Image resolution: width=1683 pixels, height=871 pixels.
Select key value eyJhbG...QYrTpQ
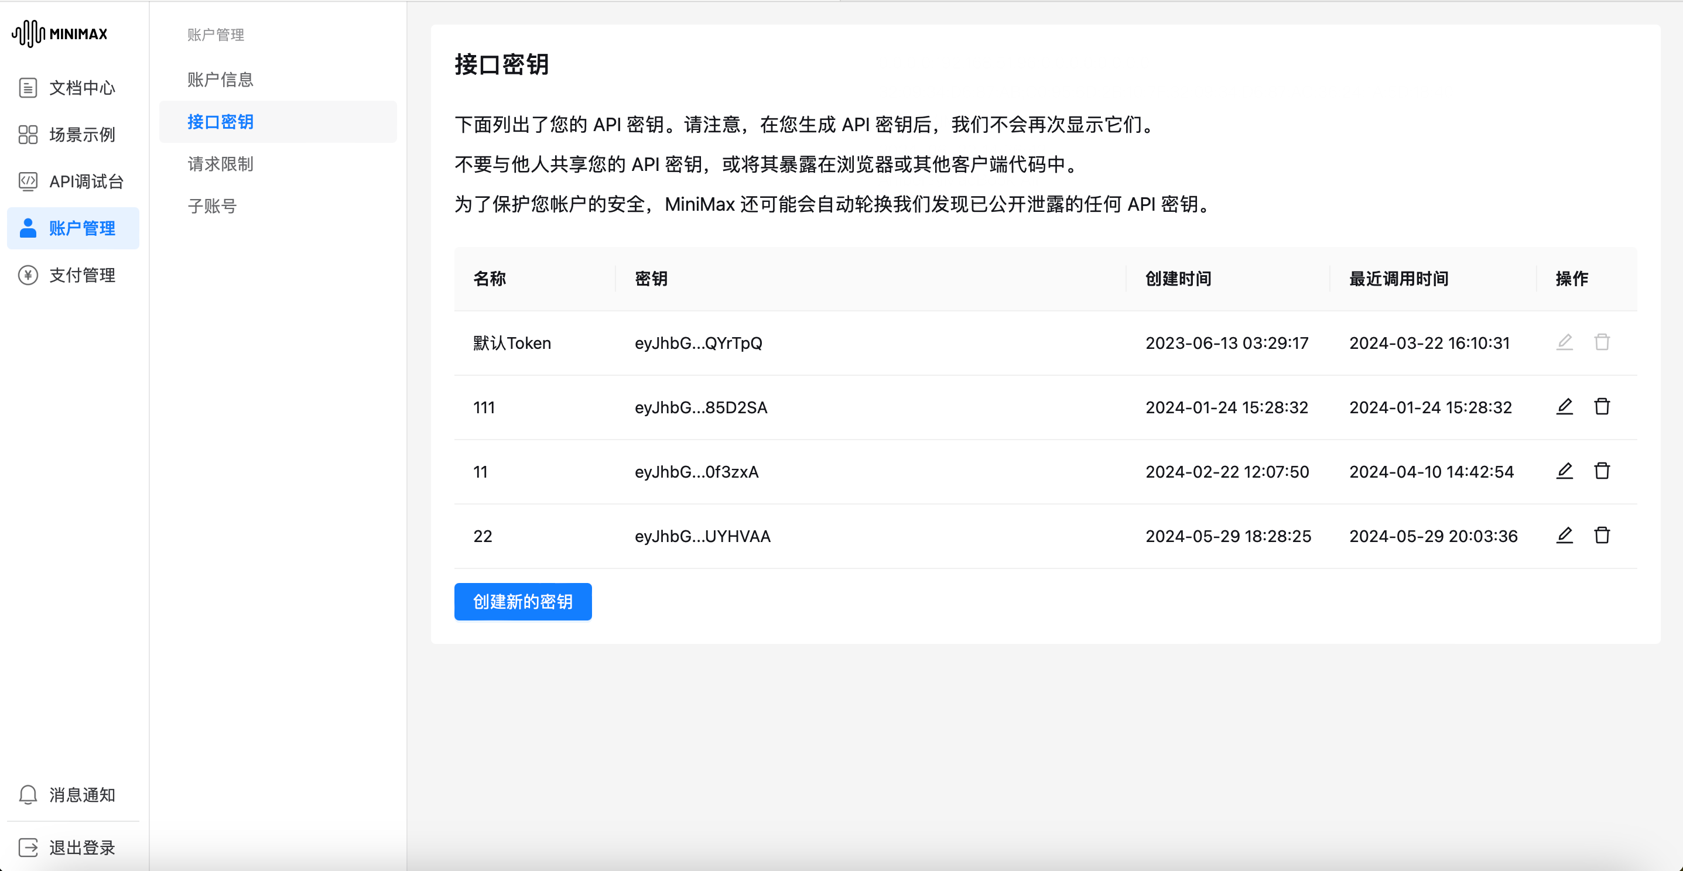point(699,343)
